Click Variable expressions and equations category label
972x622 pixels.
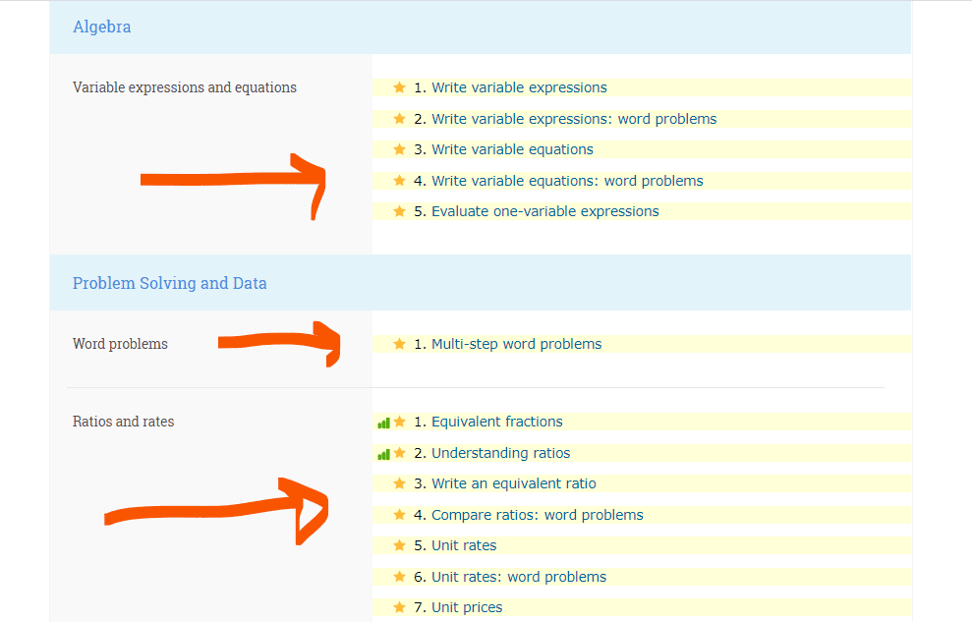coord(185,87)
